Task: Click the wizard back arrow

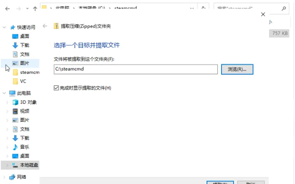Action: [x=45, y=26]
